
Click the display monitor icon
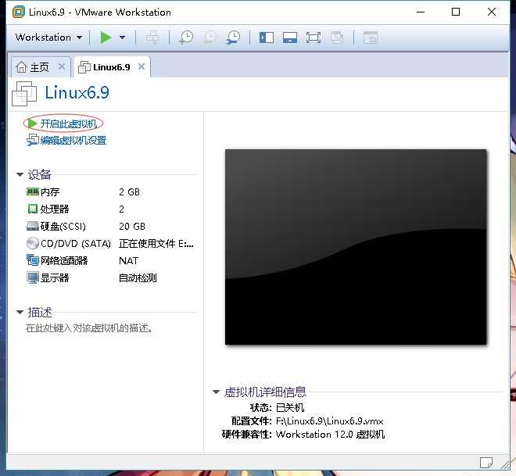point(33,278)
